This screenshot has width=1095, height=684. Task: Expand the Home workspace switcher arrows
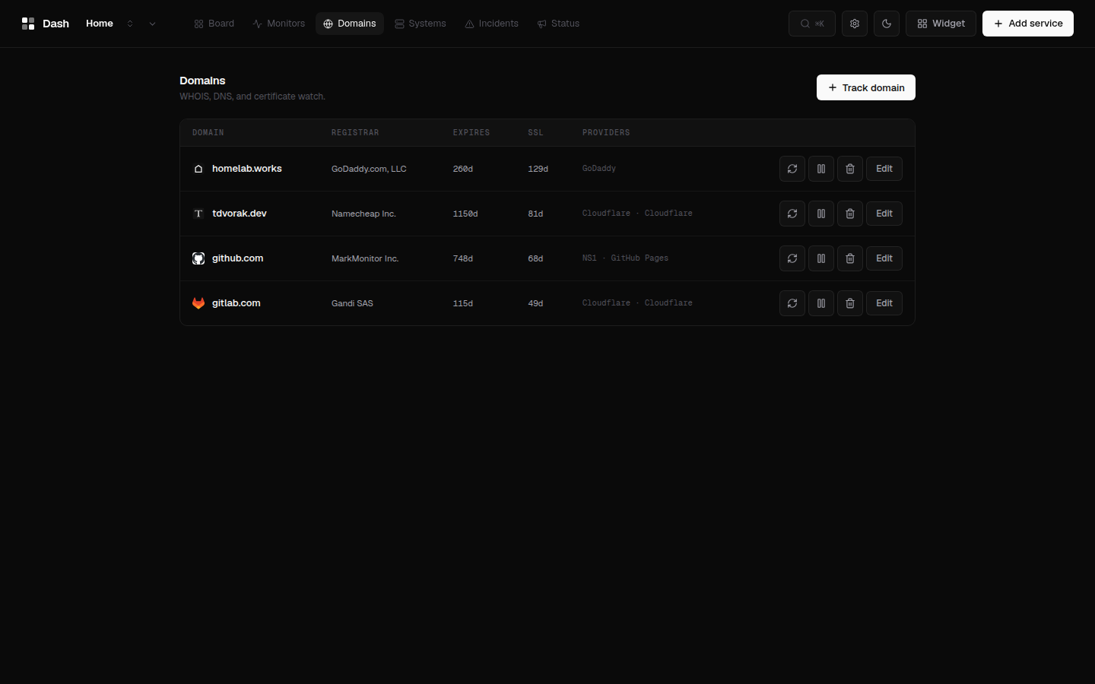[x=130, y=24]
